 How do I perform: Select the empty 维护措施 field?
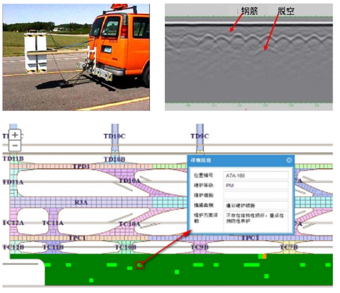pos(255,195)
